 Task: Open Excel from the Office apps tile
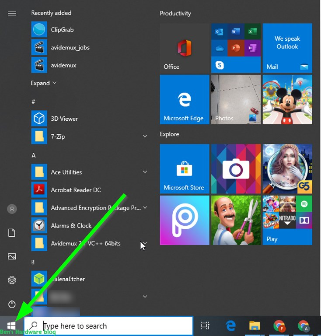[252, 31]
